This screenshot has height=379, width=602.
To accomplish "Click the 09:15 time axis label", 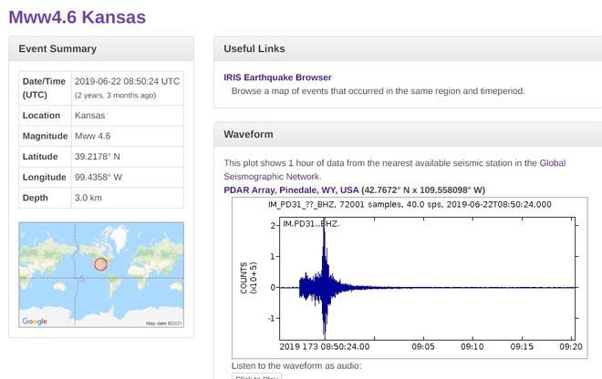I will [522, 347].
